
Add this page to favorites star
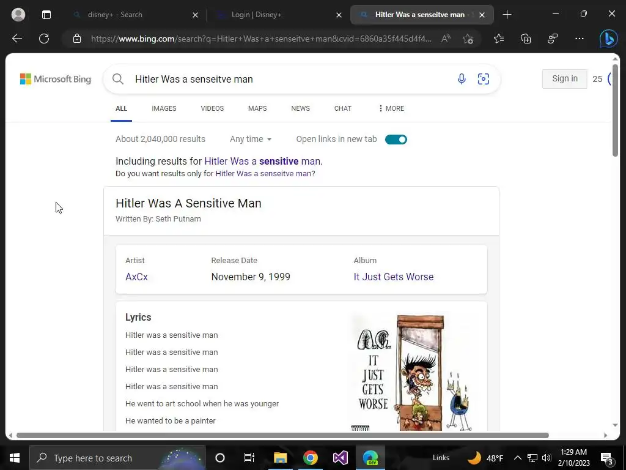468,39
